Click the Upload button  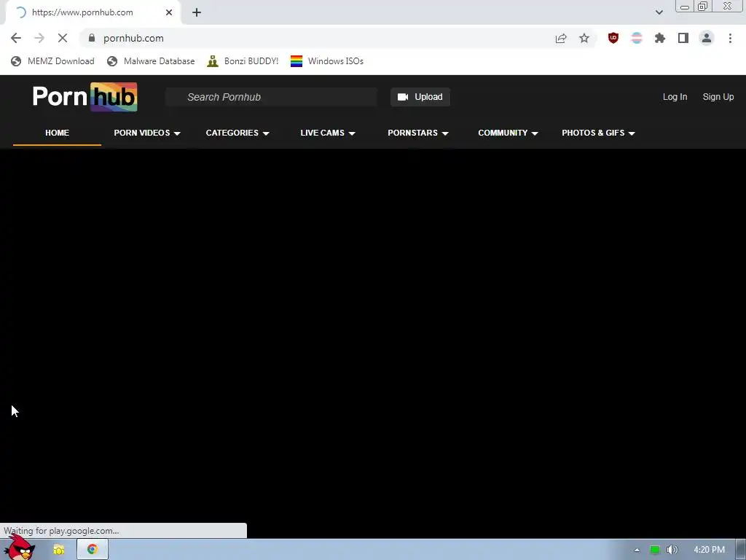point(420,97)
